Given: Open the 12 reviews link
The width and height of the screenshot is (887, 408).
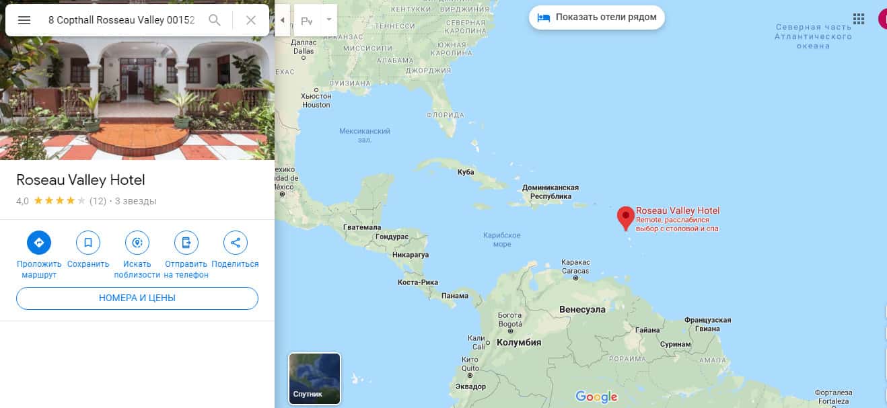Looking at the screenshot, I should [98, 201].
